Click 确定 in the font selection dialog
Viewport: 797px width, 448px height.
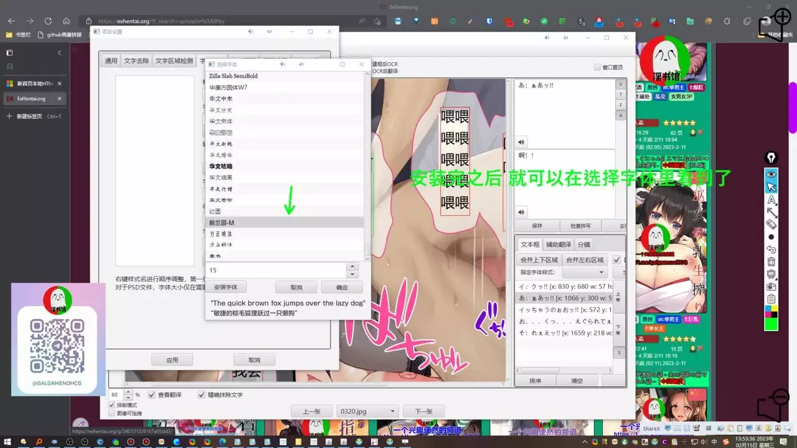342,287
